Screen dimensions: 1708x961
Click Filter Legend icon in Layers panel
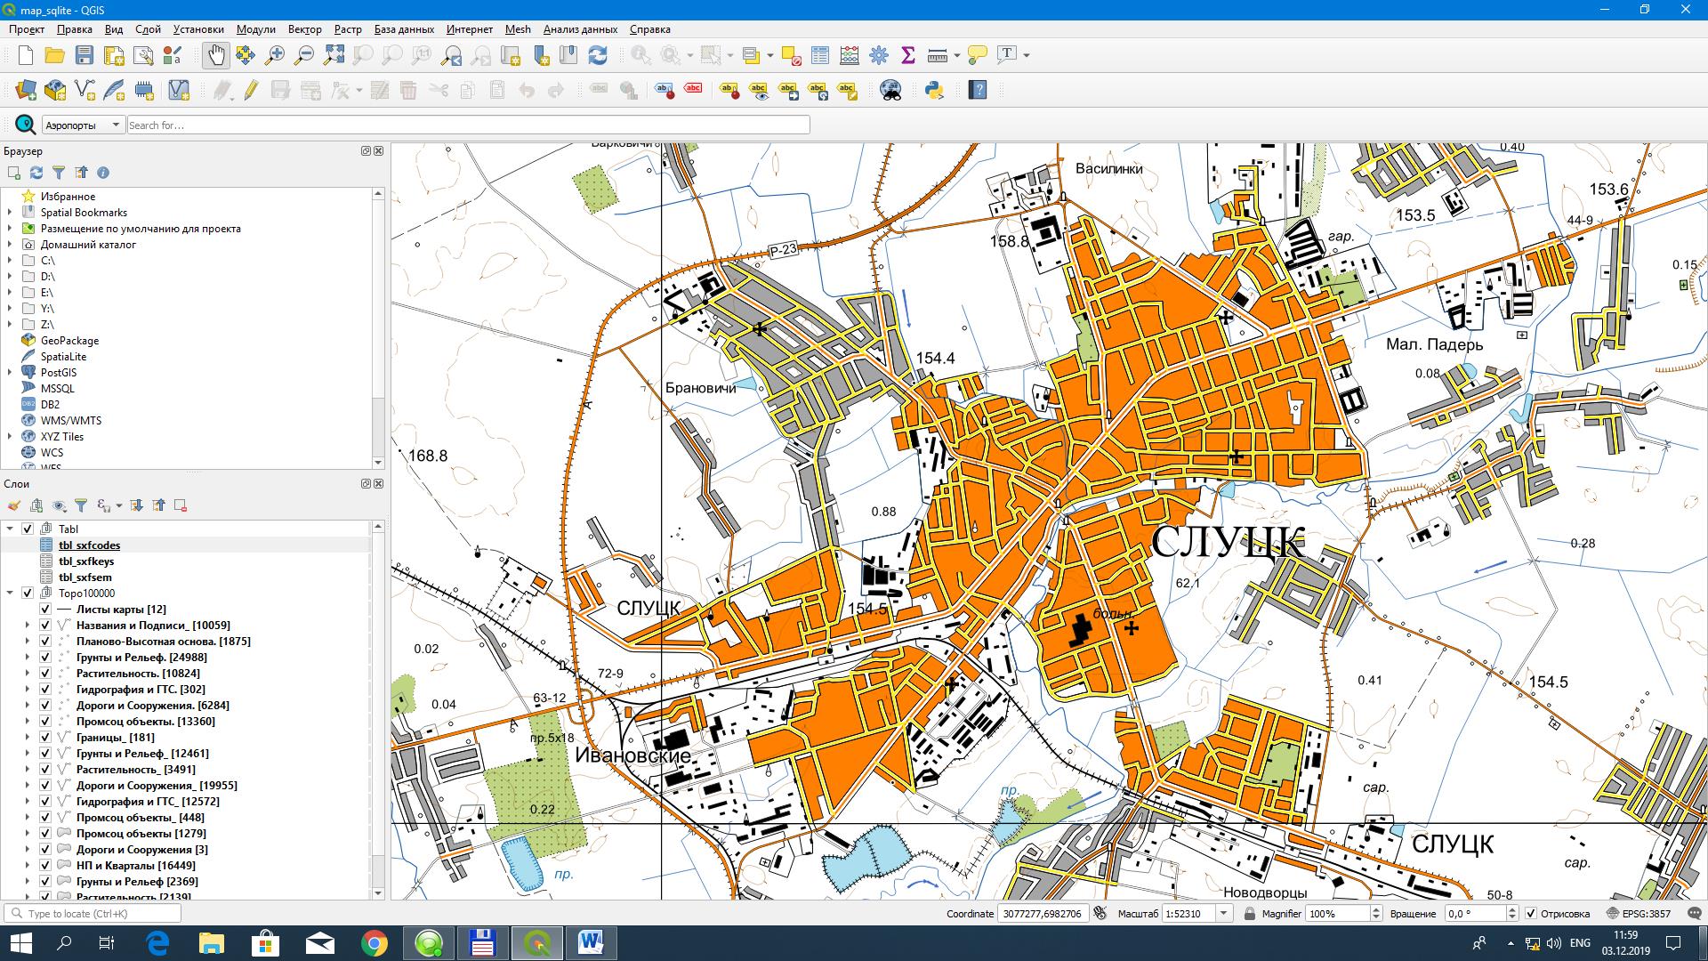coord(81,505)
